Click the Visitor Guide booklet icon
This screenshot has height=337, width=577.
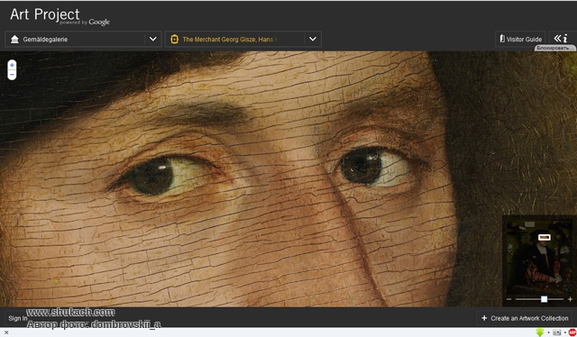[502, 39]
